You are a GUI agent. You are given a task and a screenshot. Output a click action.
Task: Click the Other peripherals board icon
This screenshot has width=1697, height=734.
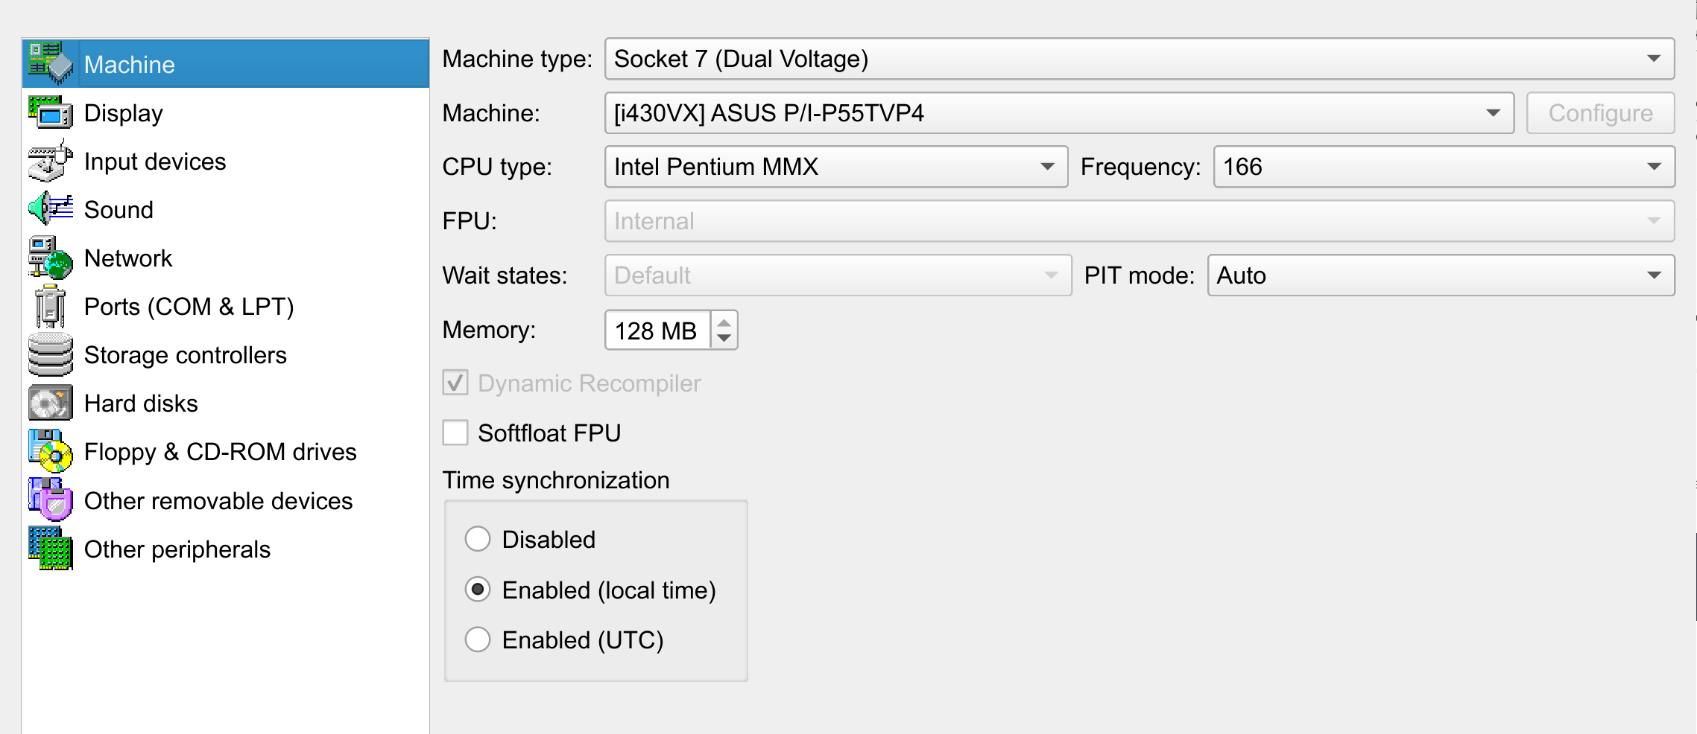click(x=51, y=549)
